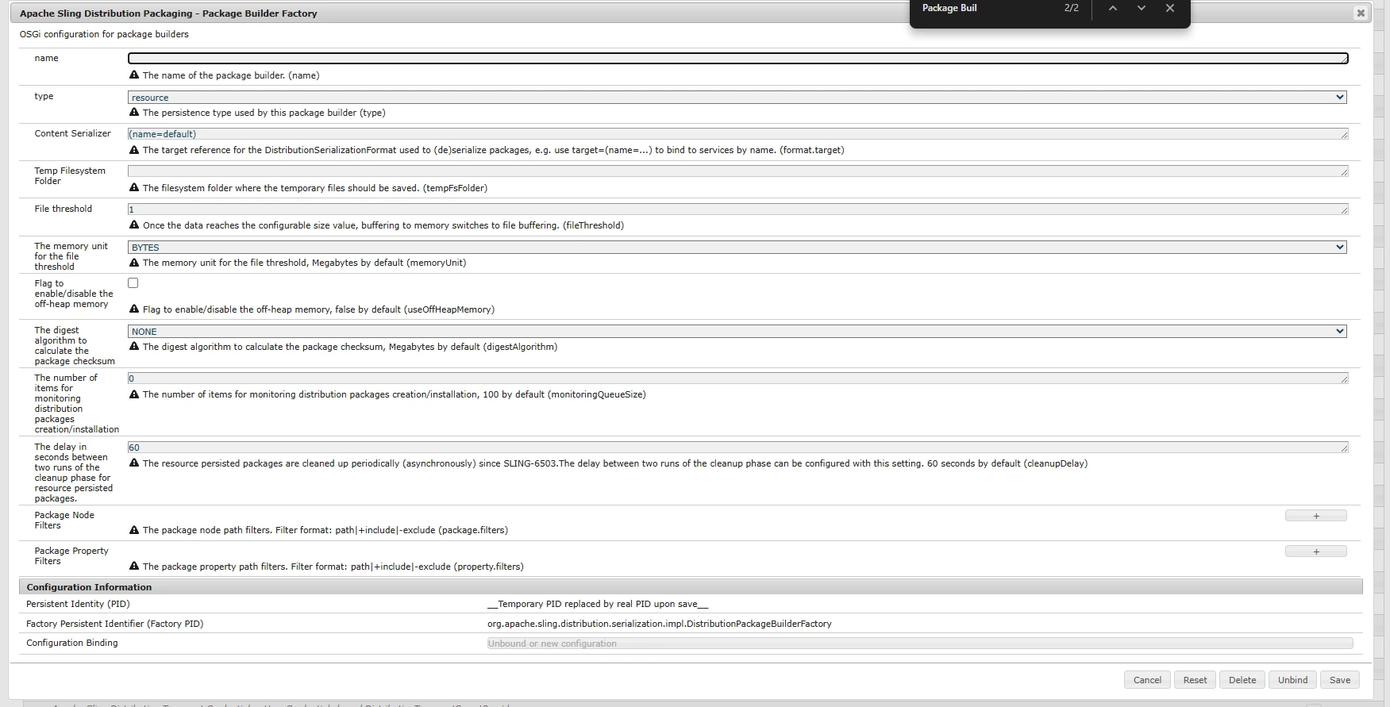
Task: Unbind the configuration
Action: tap(1292, 680)
